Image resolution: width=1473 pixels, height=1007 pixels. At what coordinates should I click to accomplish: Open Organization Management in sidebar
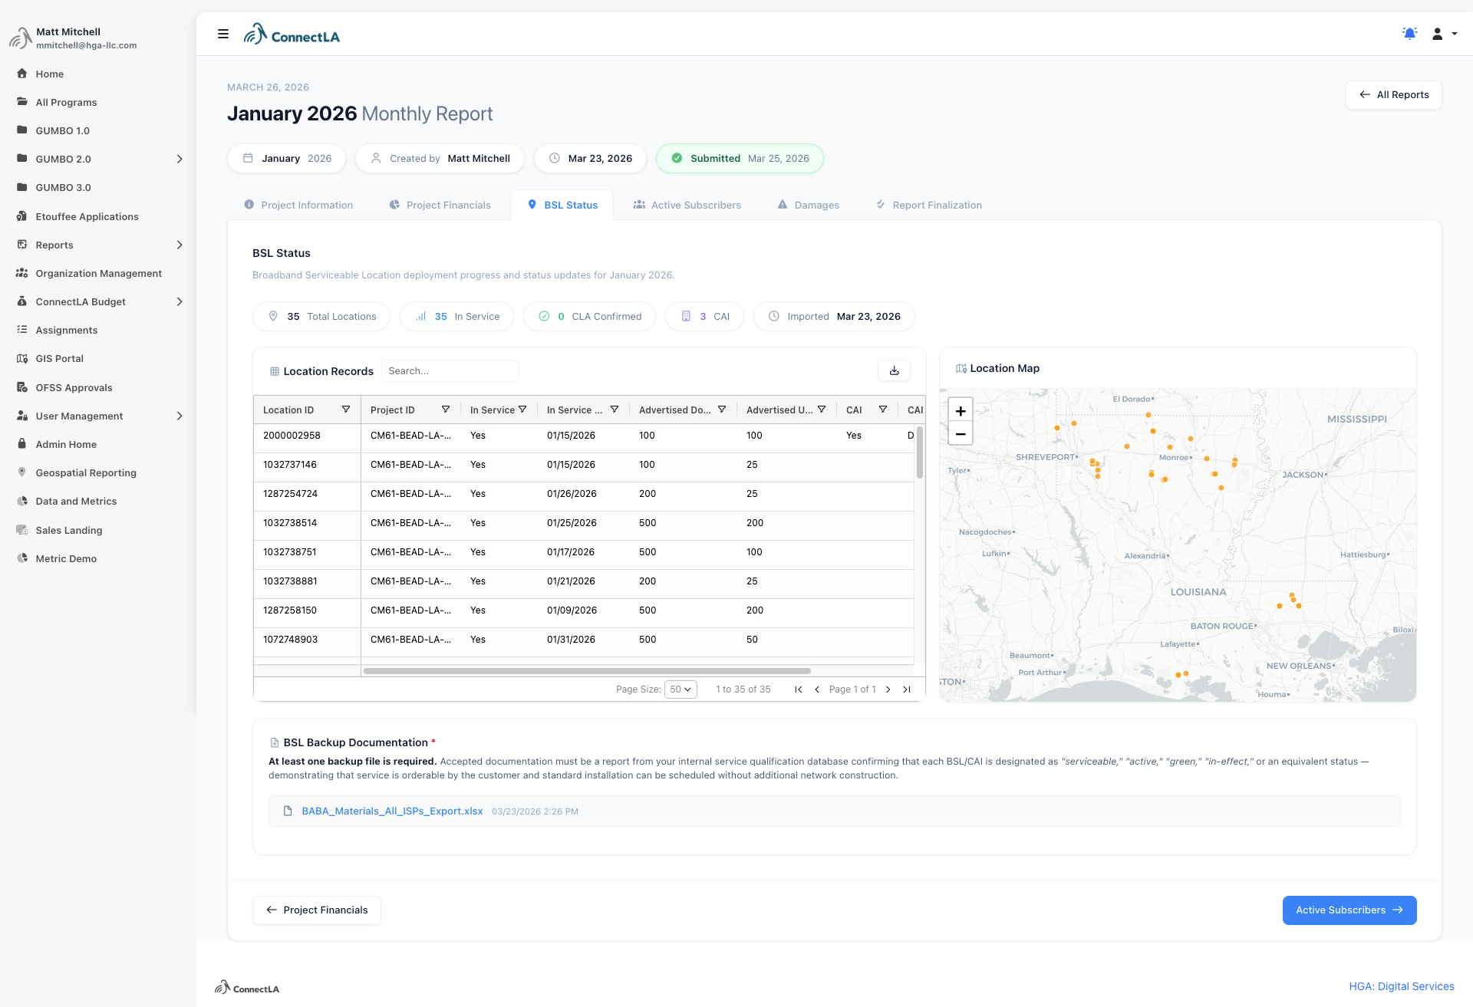(98, 273)
